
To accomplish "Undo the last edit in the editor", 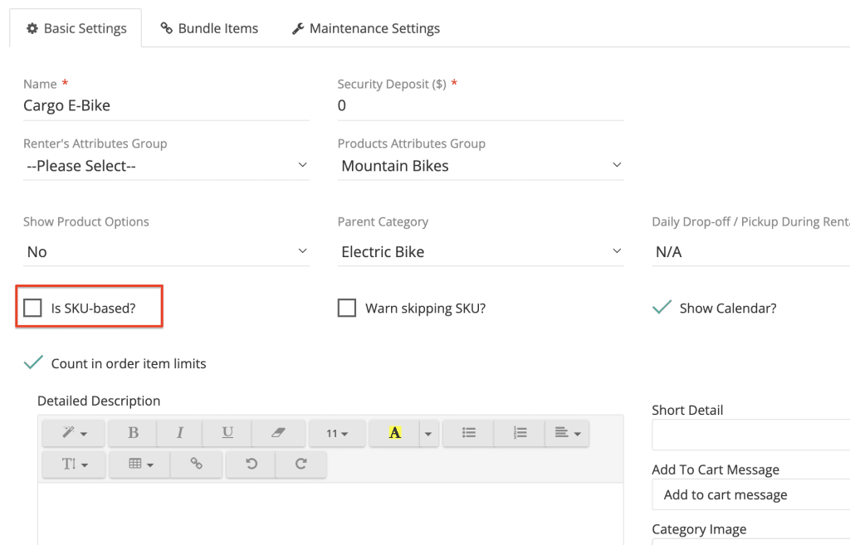I will (x=252, y=465).
